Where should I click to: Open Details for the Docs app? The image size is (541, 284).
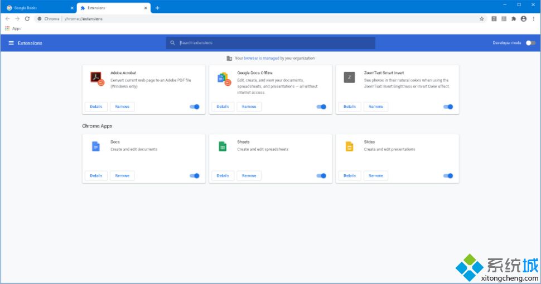[96, 176]
